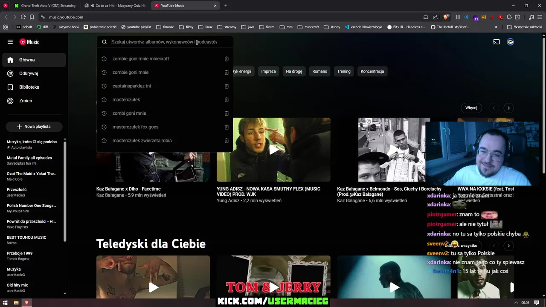The width and height of the screenshot is (546, 307).
Task: Open the account avatar menu
Action: pos(510,42)
